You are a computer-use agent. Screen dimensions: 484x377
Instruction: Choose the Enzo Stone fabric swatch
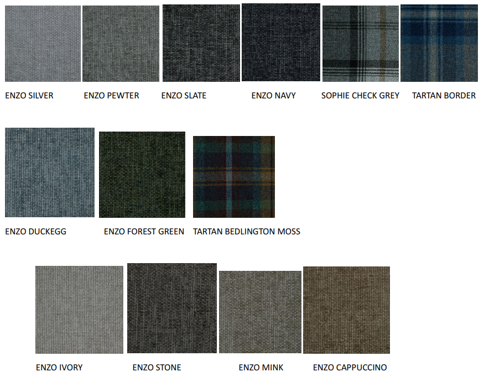pos(172,308)
